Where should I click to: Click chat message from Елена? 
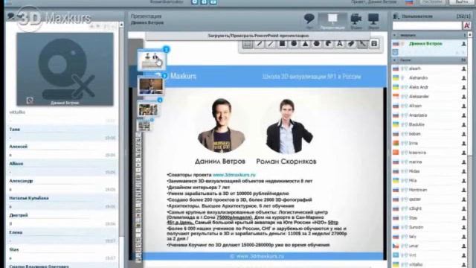[62, 237]
